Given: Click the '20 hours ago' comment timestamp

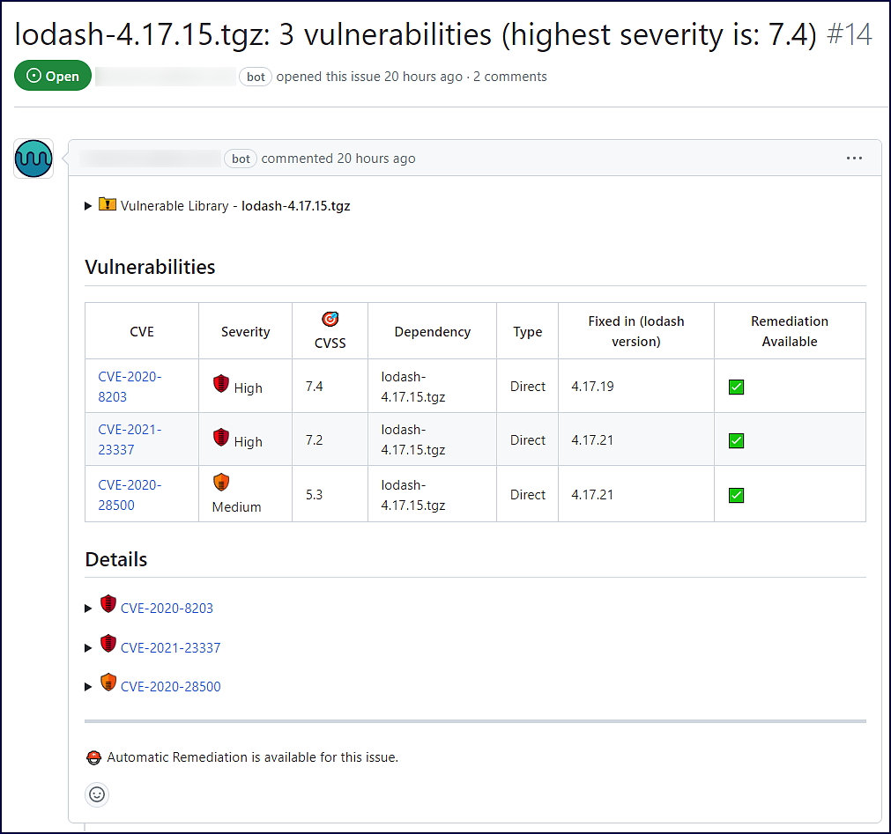Looking at the screenshot, I should 375,159.
